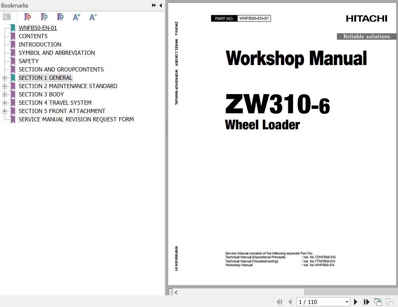398x307 pixels.
Task: Click the HITACHI logo on the page
Action: [367, 18]
